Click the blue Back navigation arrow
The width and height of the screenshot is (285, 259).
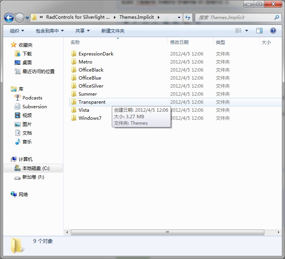9,18
